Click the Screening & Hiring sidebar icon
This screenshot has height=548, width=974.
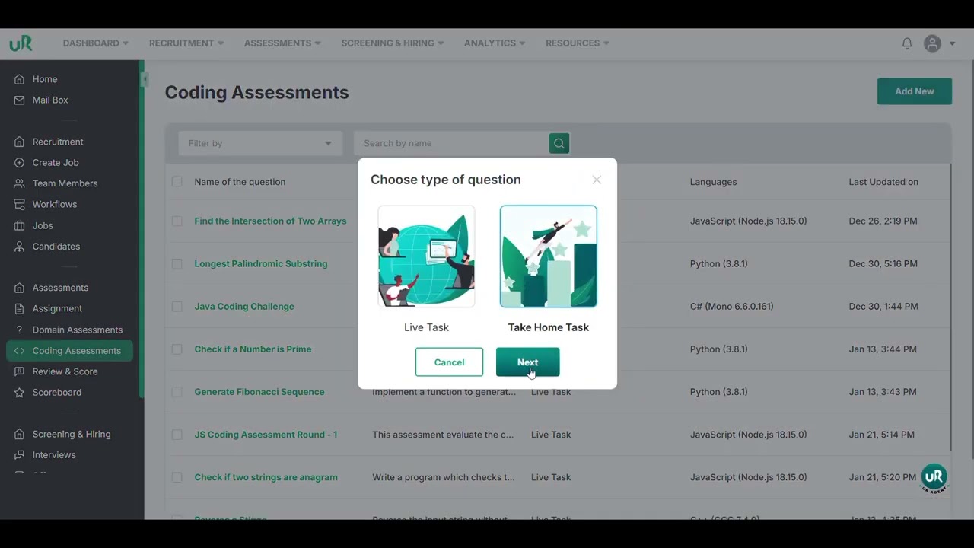point(19,434)
